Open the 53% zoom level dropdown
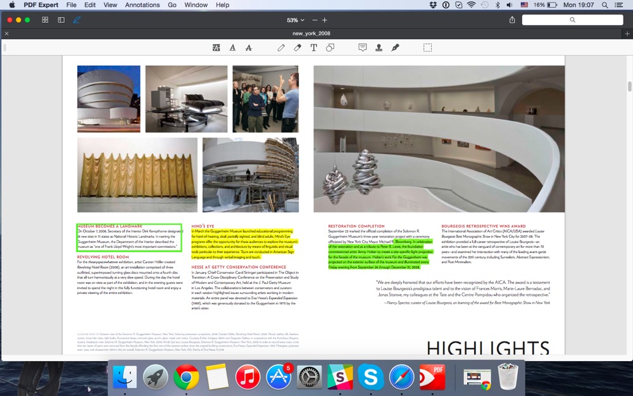The image size is (633, 396). click(x=296, y=20)
